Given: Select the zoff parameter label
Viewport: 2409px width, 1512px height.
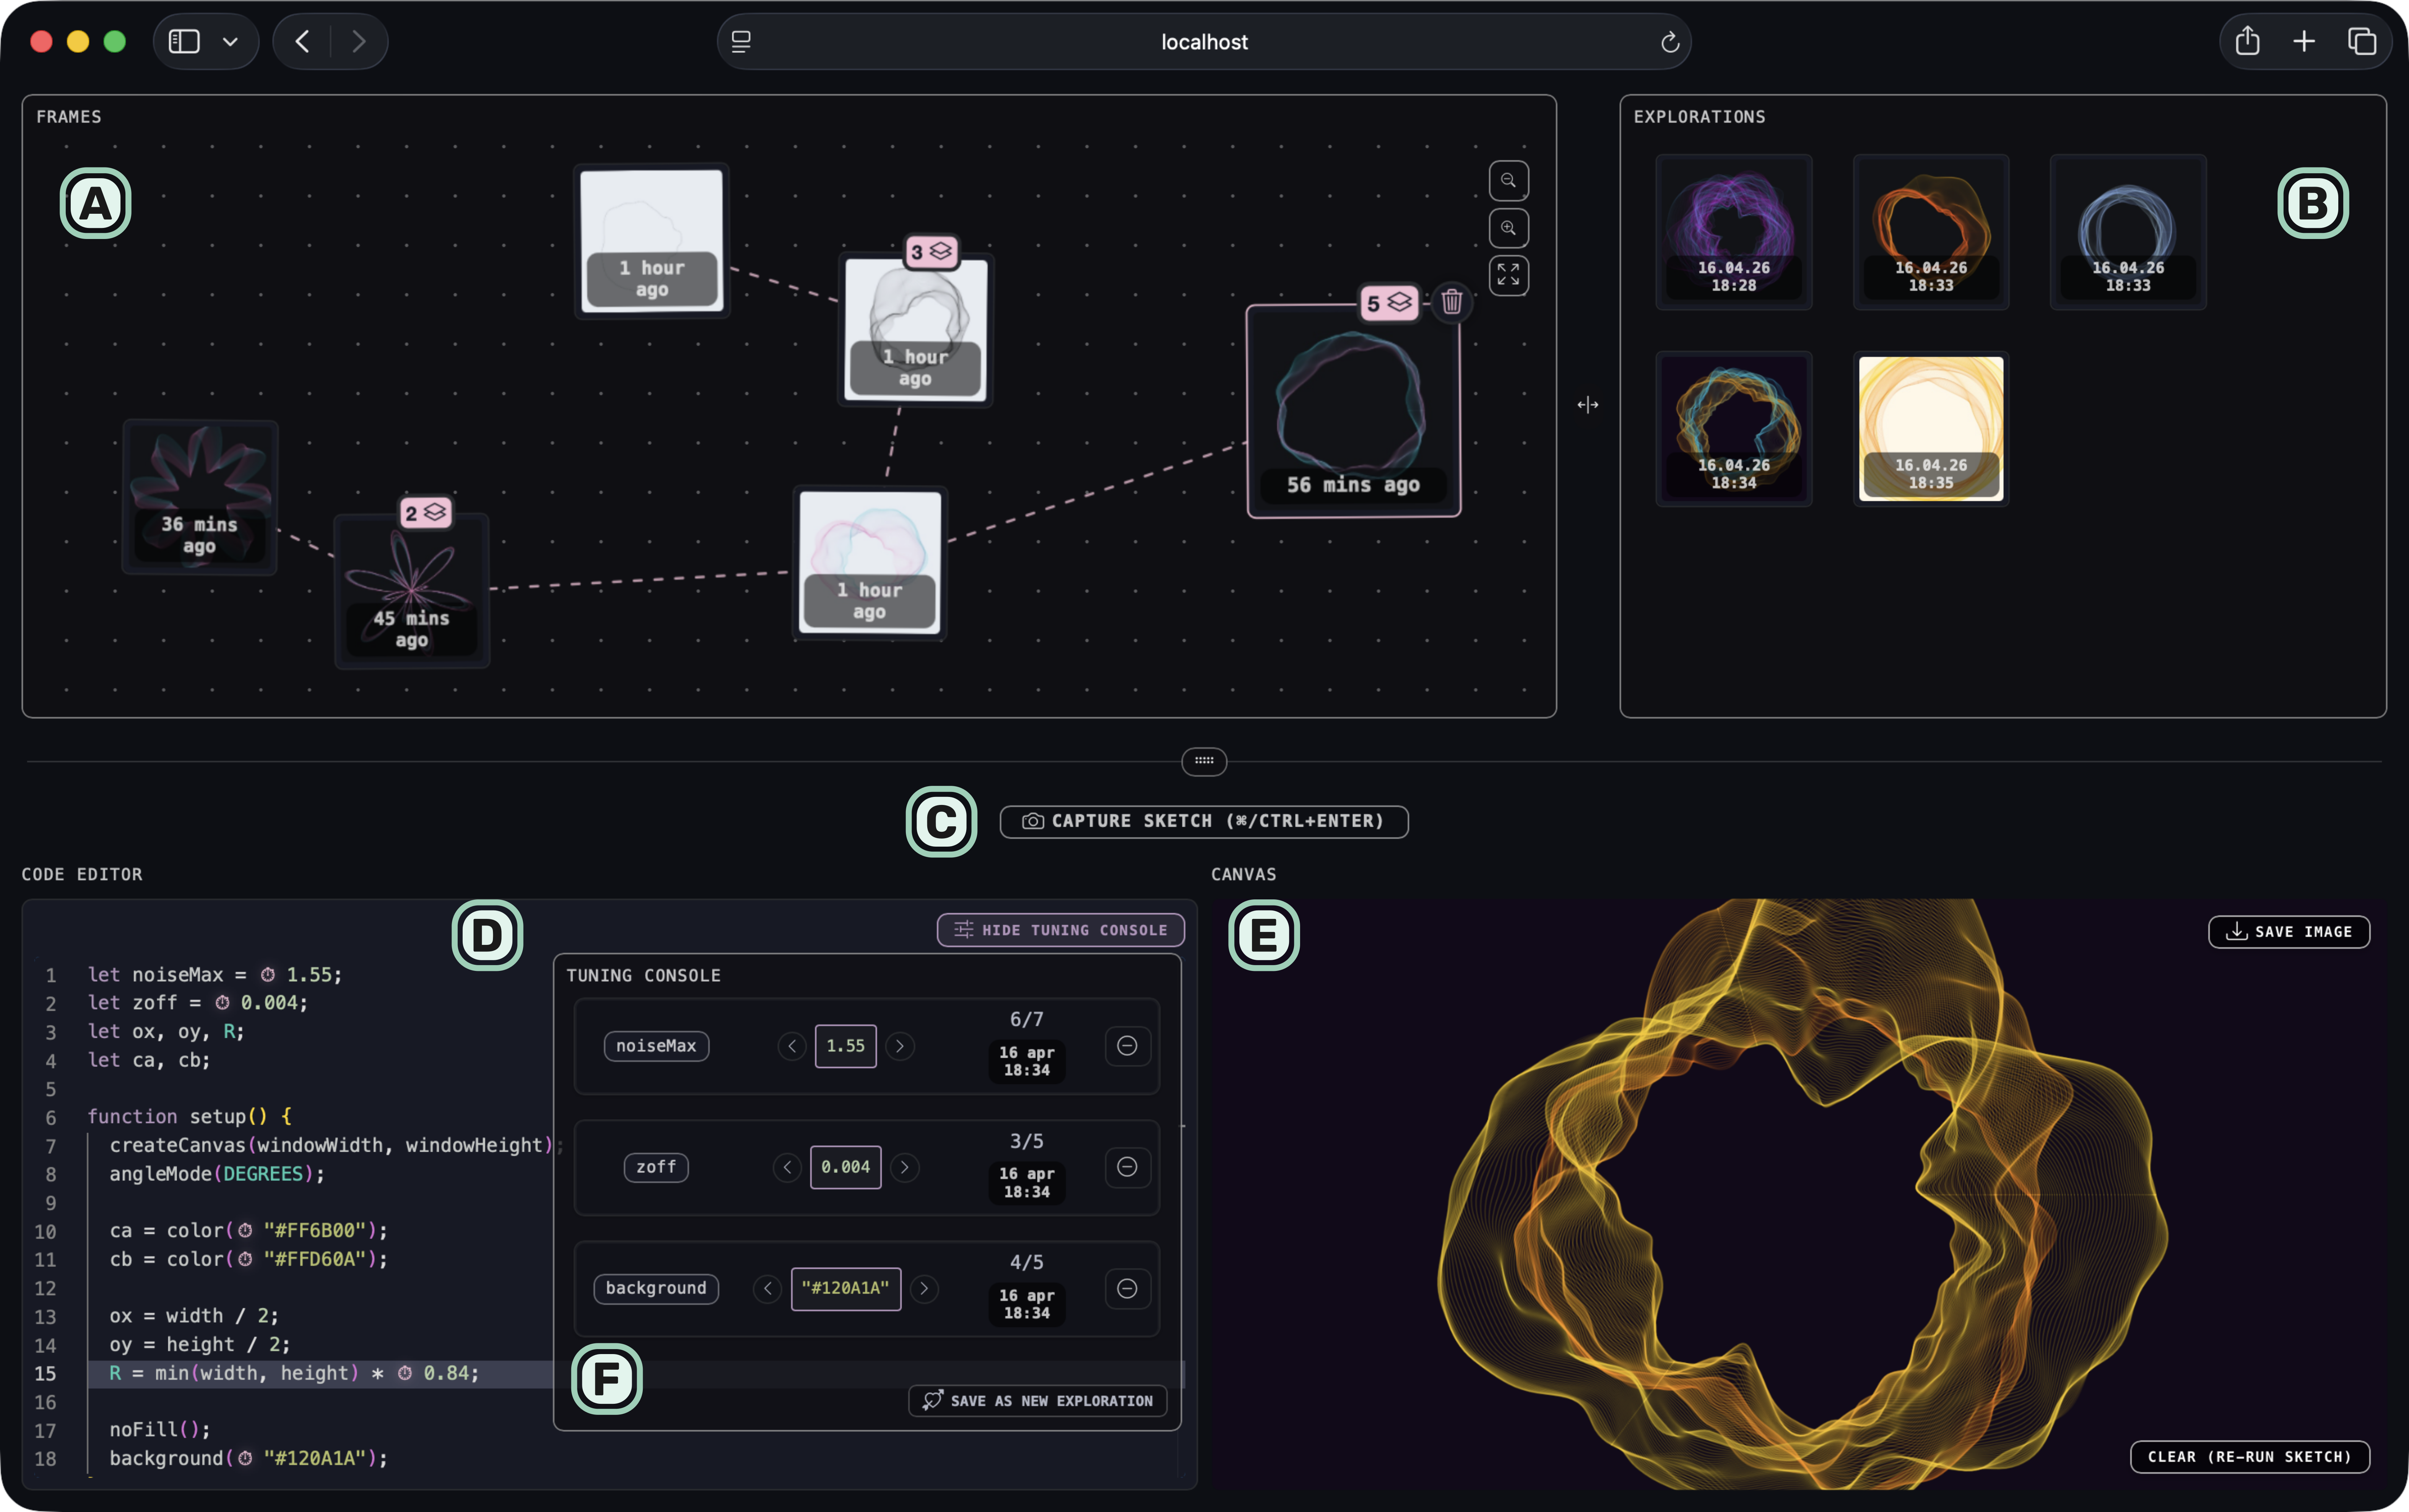Looking at the screenshot, I should pyautogui.click(x=656, y=1167).
